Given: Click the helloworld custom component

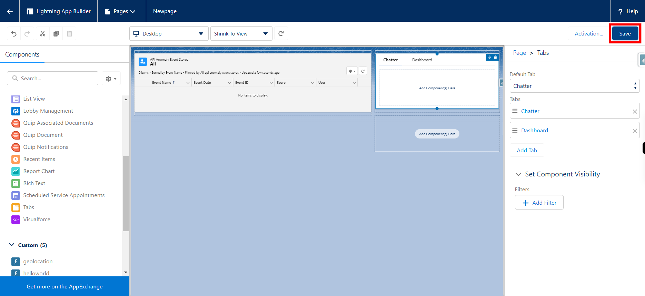Looking at the screenshot, I should (x=36, y=273).
